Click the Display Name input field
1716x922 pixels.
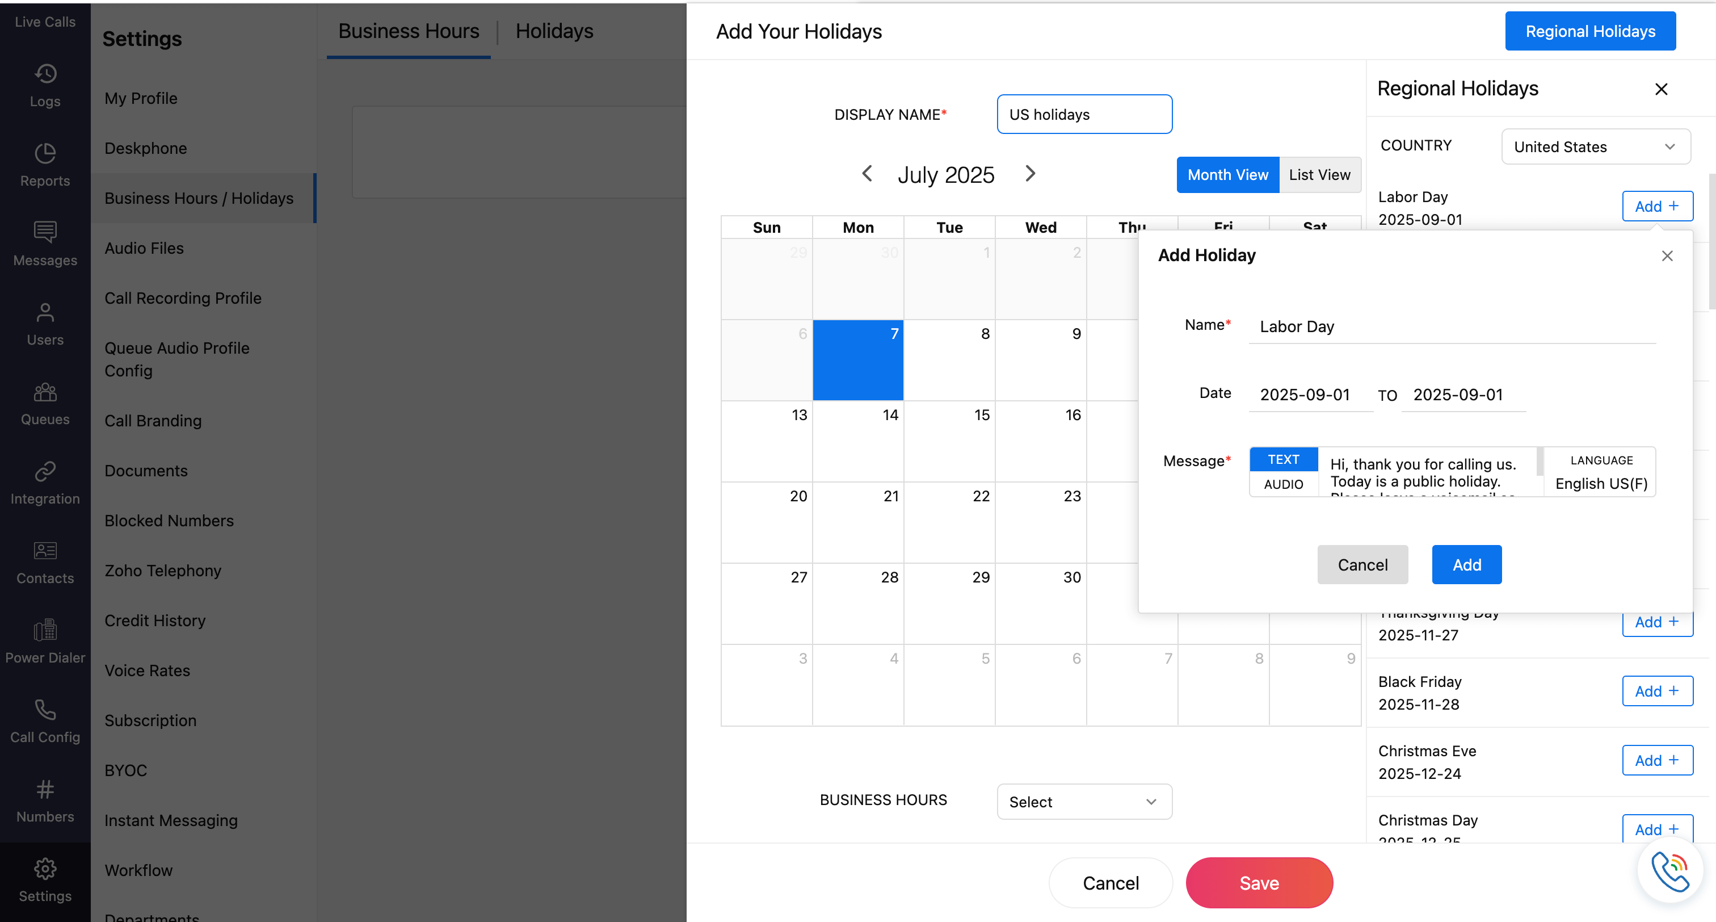pos(1084,115)
